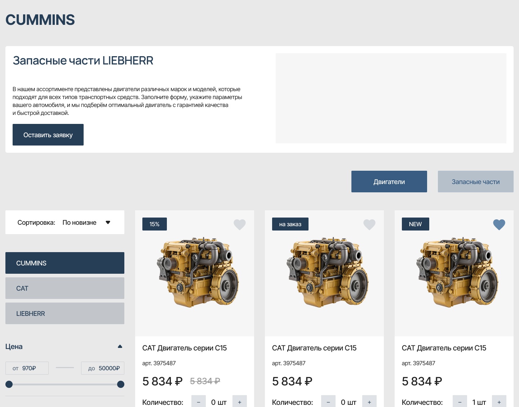519x407 pixels.
Task: Collapse the Цена filter section
Action: click(120, 346)
